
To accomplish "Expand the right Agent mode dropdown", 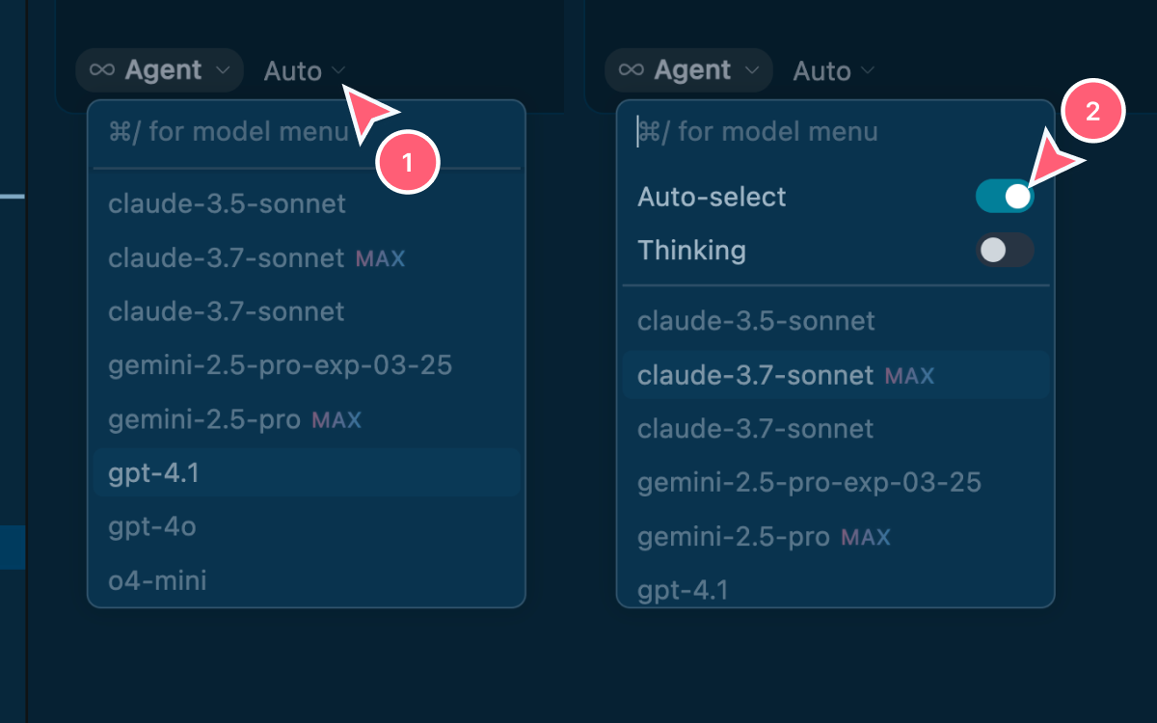I will [688, 70].
